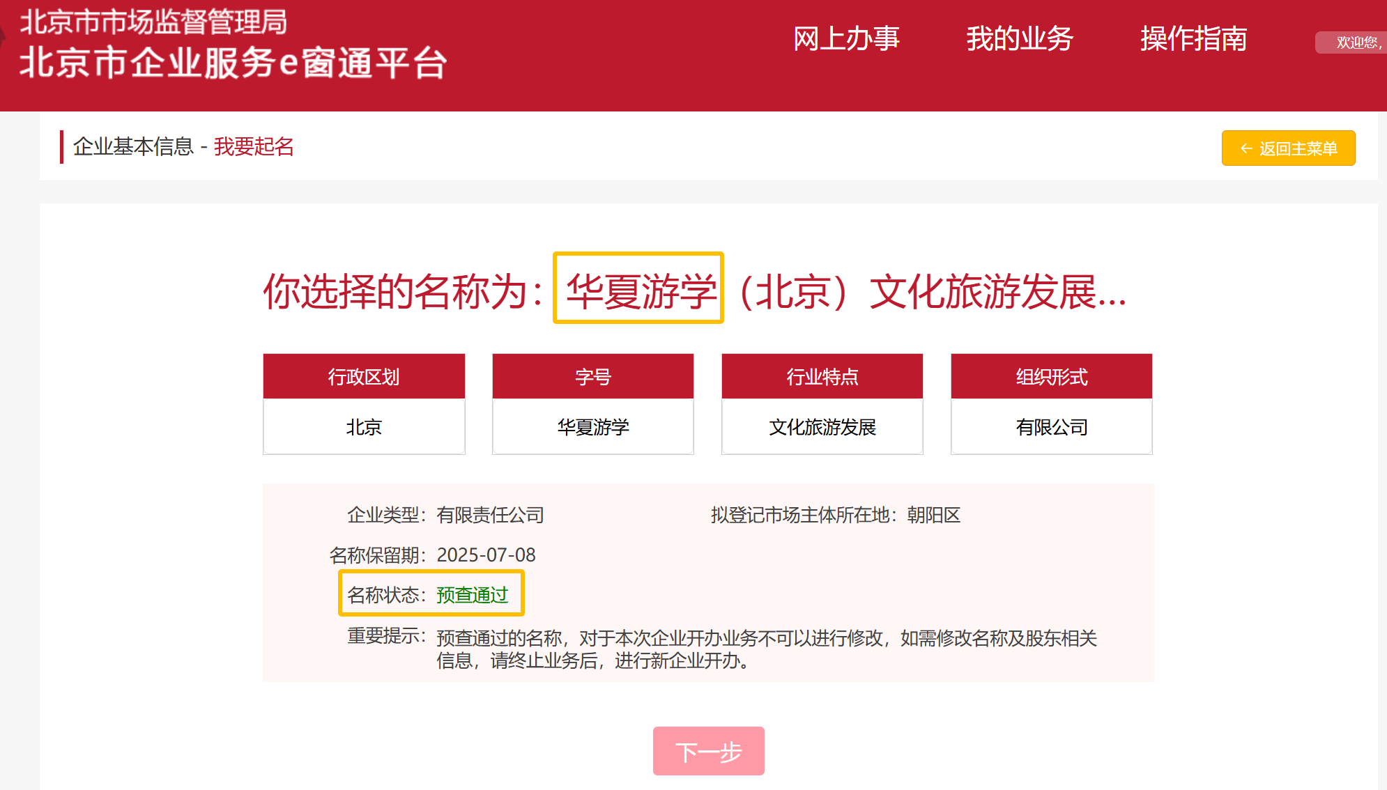Click the 你选择的名称为 heading label

(x=402, y=291)
